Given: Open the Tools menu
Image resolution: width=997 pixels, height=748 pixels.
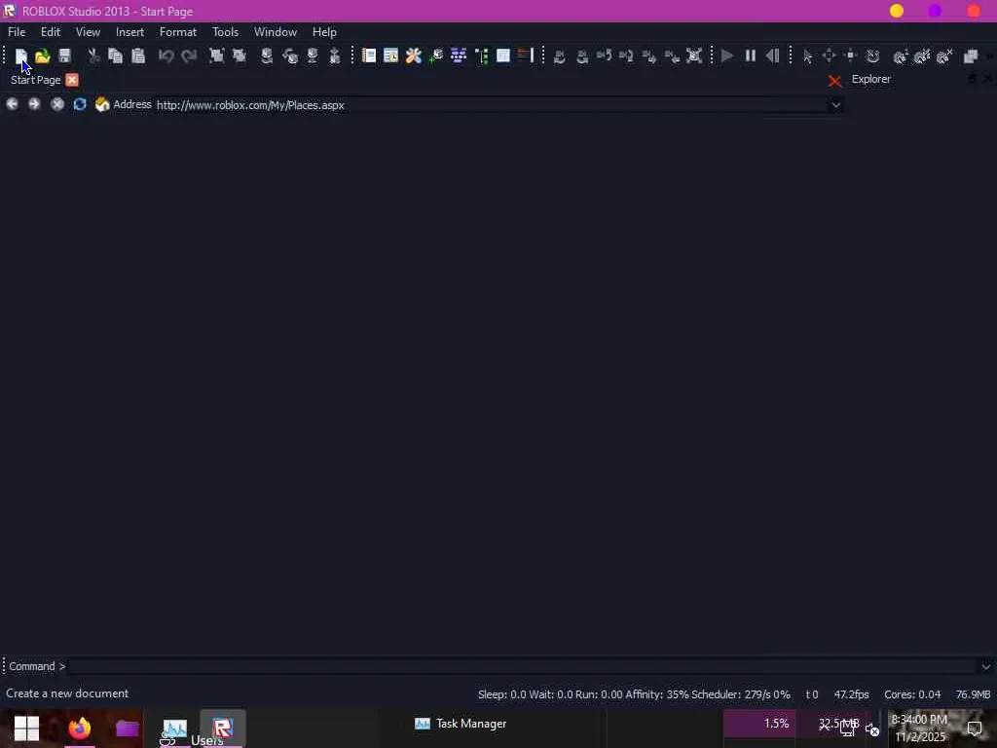Looking at the screenshot, I should click(225, 32).
